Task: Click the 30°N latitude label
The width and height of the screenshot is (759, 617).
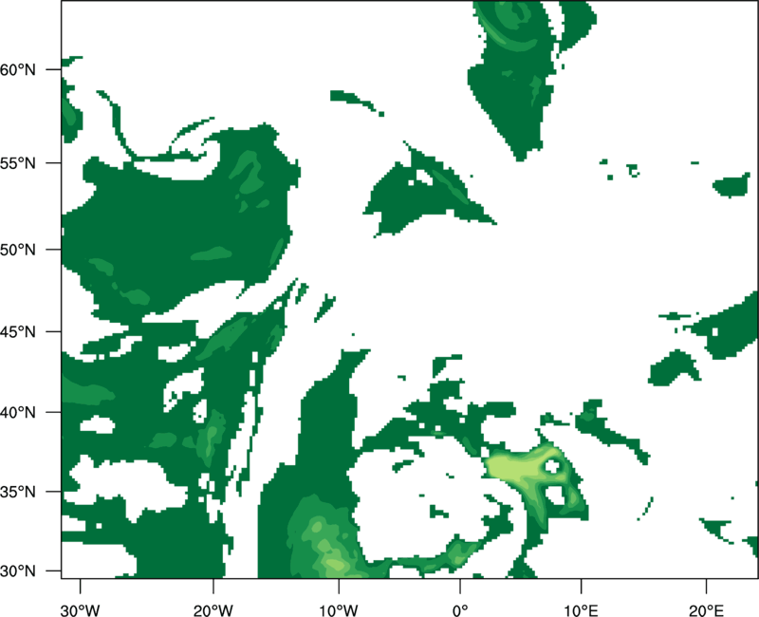Action: pos(18,571)
